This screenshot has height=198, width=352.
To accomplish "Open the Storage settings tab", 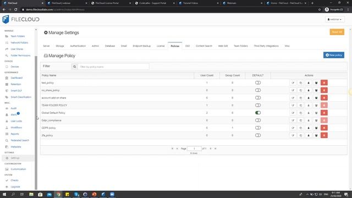I will [x=60, y=46].
